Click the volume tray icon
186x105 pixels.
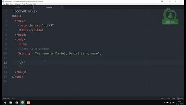173,103
